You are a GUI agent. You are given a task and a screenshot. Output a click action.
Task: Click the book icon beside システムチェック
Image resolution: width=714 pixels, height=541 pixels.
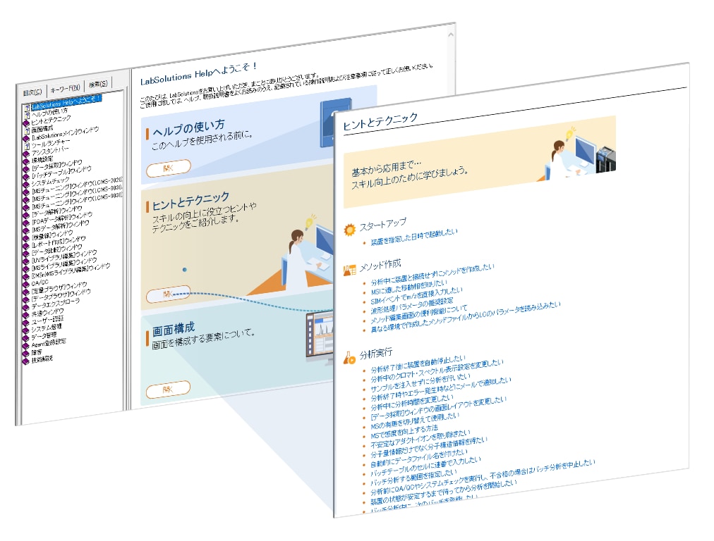click(26, 184)
